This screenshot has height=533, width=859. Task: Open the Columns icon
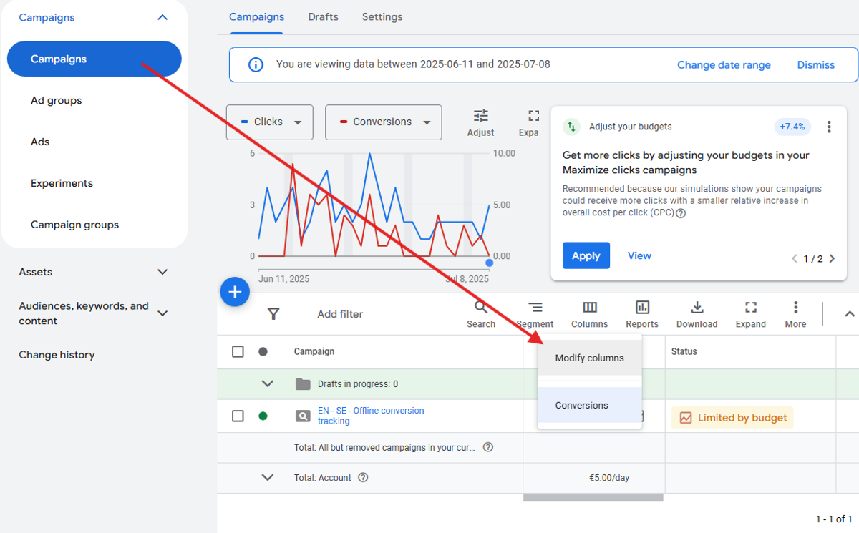pos(588,309)
